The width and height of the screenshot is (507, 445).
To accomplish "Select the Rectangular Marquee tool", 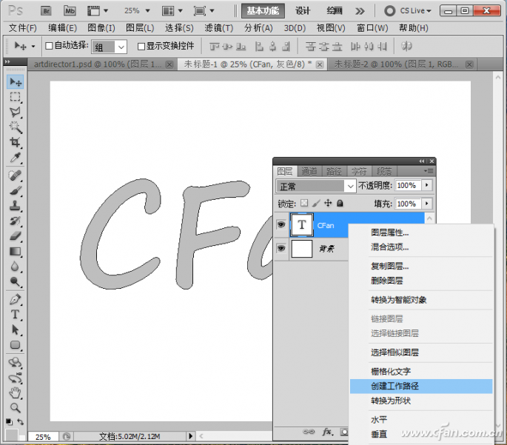I will pyautogui.click(x=15, y=97).
